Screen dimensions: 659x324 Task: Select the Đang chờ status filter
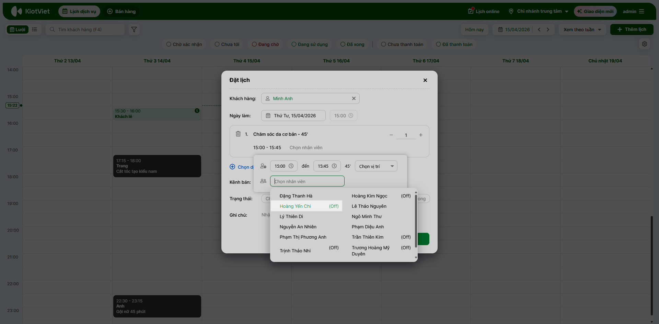coord(265,44)
